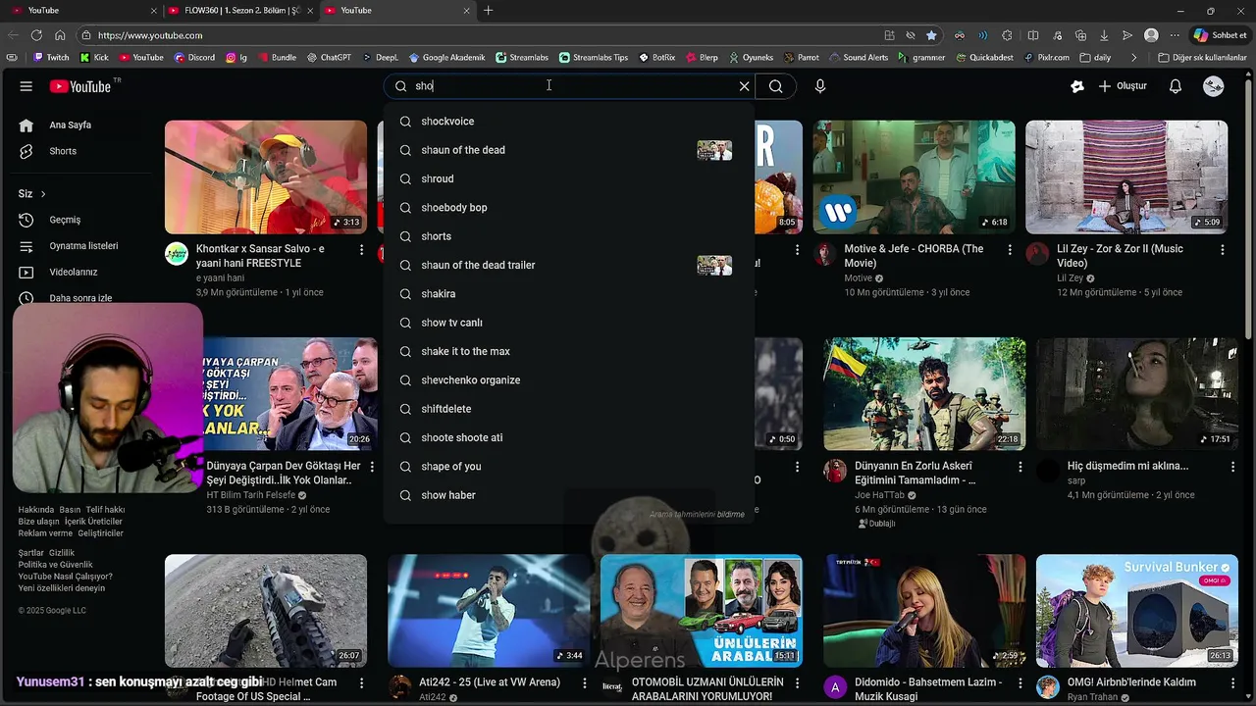Screen dimensions: 1256x706
Task: Pick 'shaun of the dead trailer' suggestion
Action: pos(569,265)
